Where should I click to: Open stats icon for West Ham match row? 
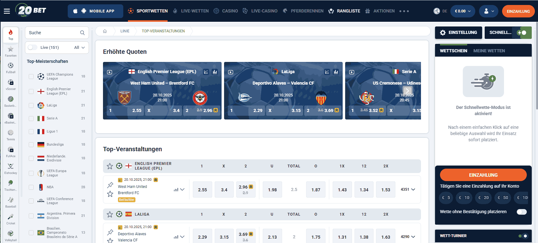pyautogui.click(x=176, y=189)
